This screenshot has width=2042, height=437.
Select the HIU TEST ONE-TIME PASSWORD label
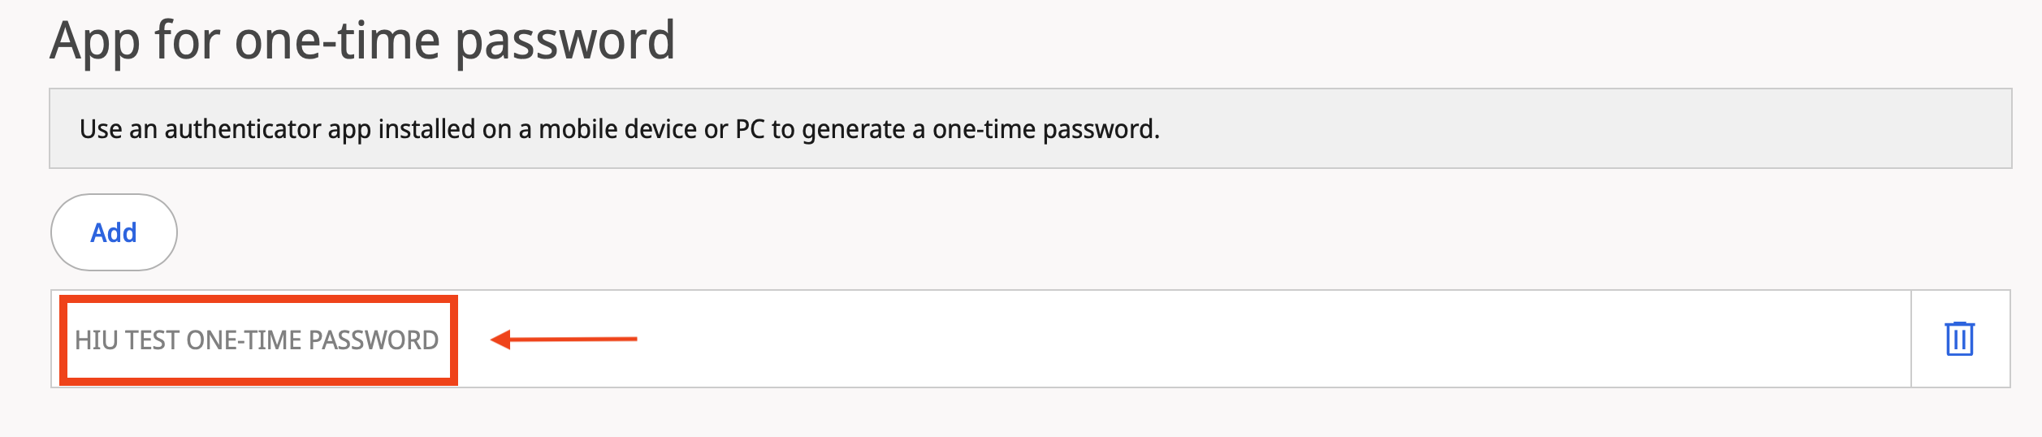pos(257,340)
